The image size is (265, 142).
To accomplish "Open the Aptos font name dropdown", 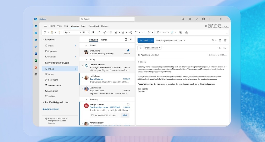I will [73, 32].
